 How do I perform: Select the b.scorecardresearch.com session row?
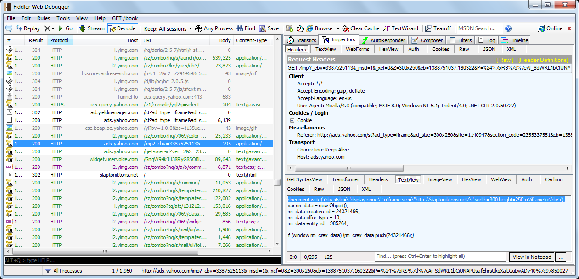click(x=139, y=73)
